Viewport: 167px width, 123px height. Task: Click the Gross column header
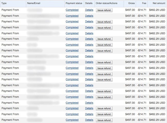pyautogui.click(x=131, y=3)
